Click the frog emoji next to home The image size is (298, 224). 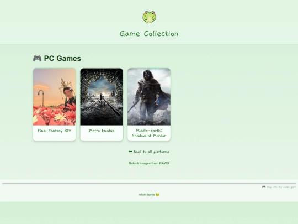(x=157, y=195)
